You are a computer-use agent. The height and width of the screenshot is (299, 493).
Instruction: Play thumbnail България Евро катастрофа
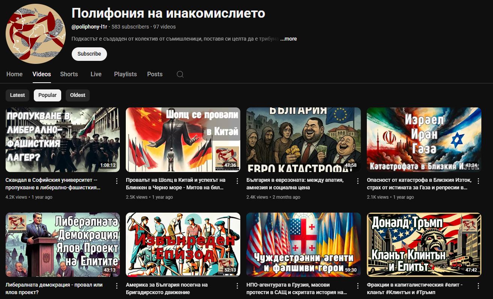pyautogui.click(x=303, y=140)
